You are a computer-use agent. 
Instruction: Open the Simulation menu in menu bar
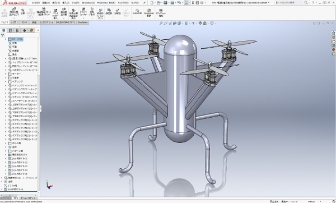pyautogui.click(x=88, y=3)
